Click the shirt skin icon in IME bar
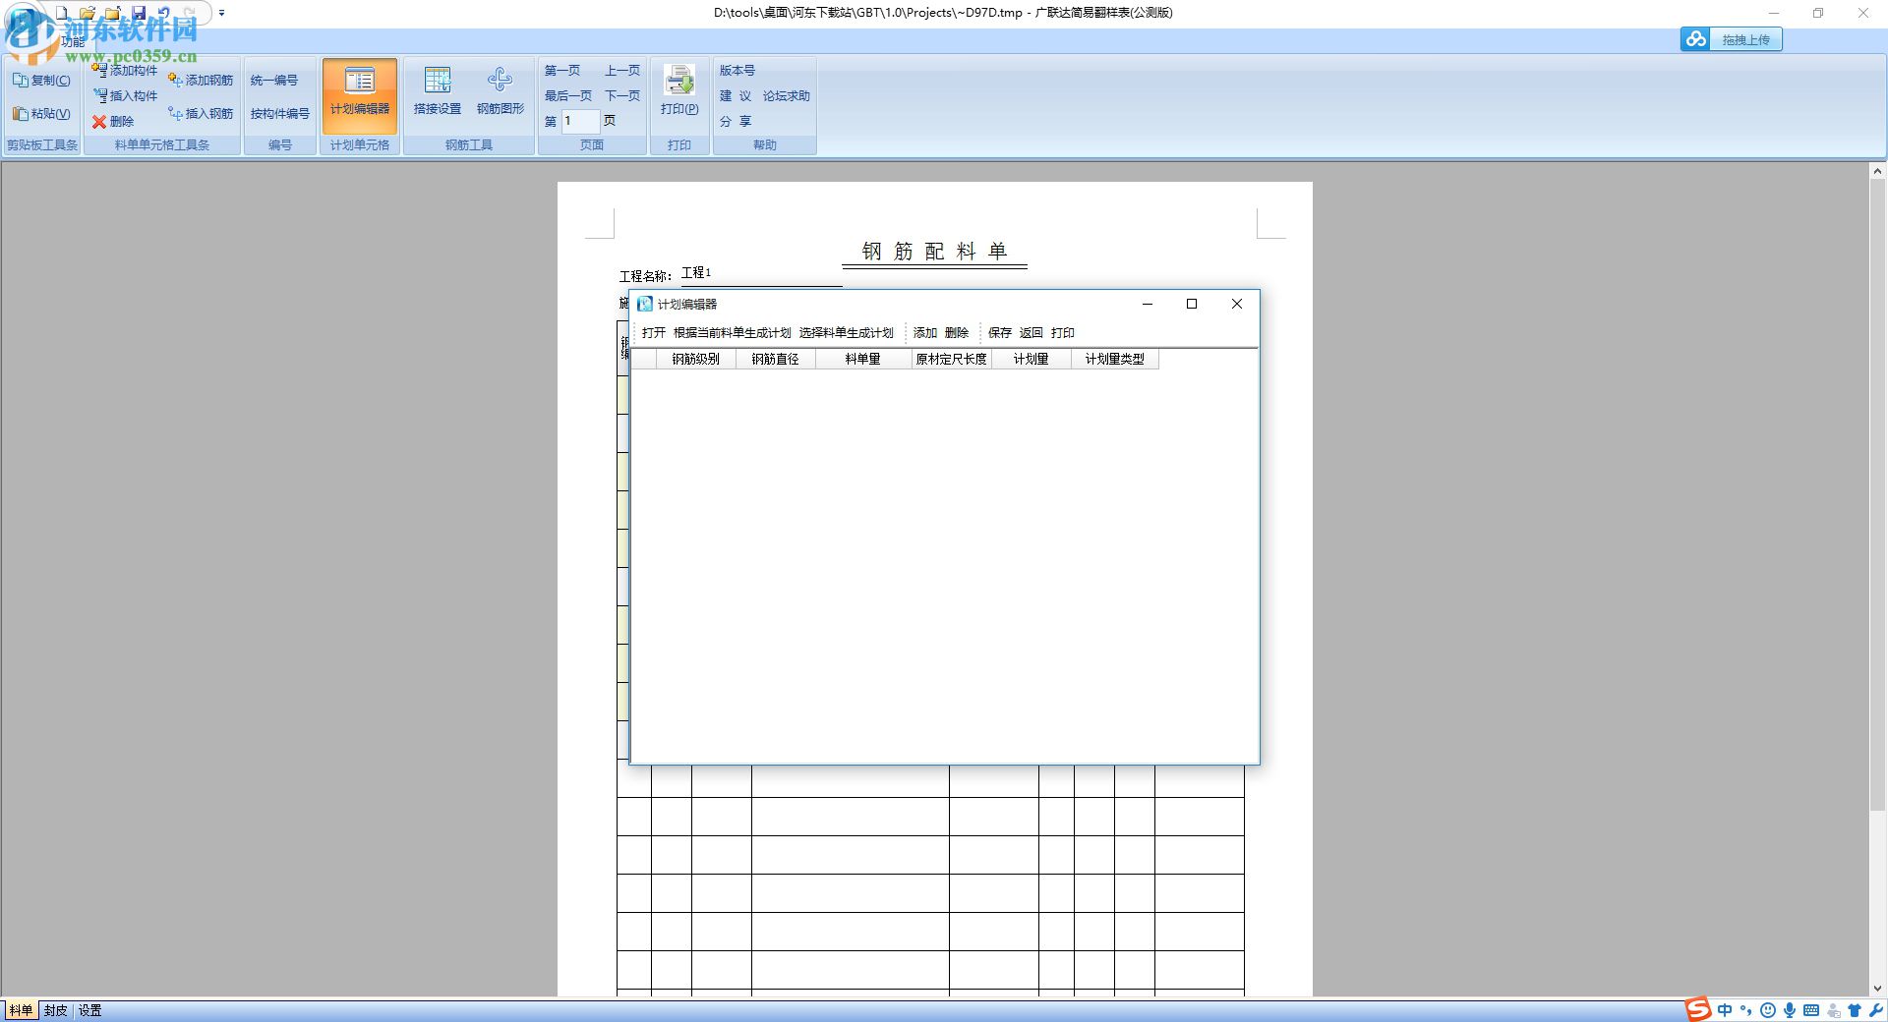The width and height of the screenshot is (1888, 1022). [x=1855, y=1010]
